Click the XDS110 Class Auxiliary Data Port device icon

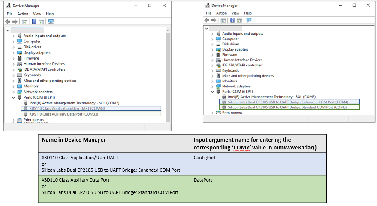click(x=26, y=114)
